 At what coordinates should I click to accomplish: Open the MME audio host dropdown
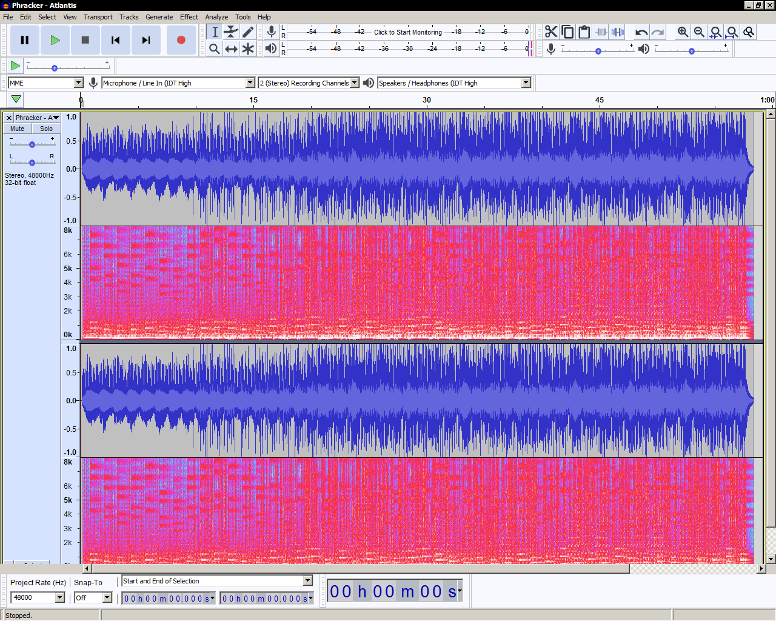click(x=79, y=83)
